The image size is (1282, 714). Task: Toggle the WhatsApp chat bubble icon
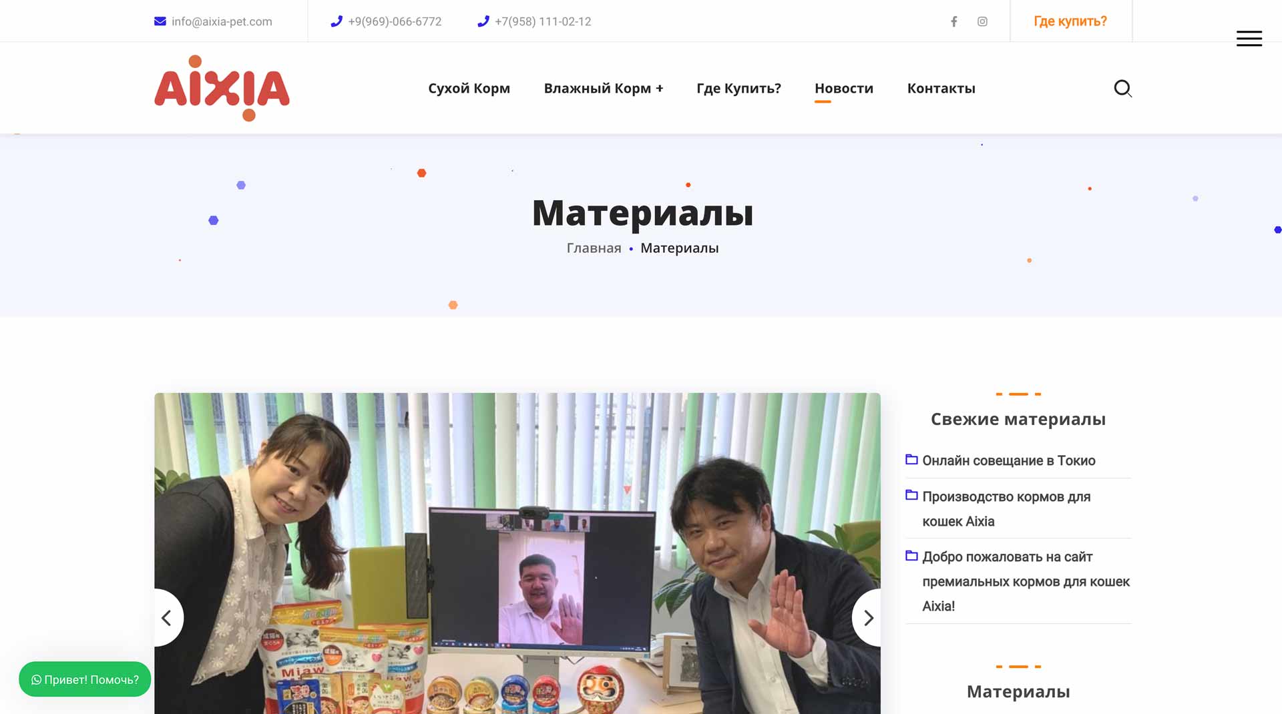[35, 679]
